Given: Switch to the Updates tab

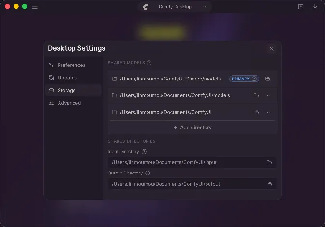Looking at the screenshot, I should (73, 78).
